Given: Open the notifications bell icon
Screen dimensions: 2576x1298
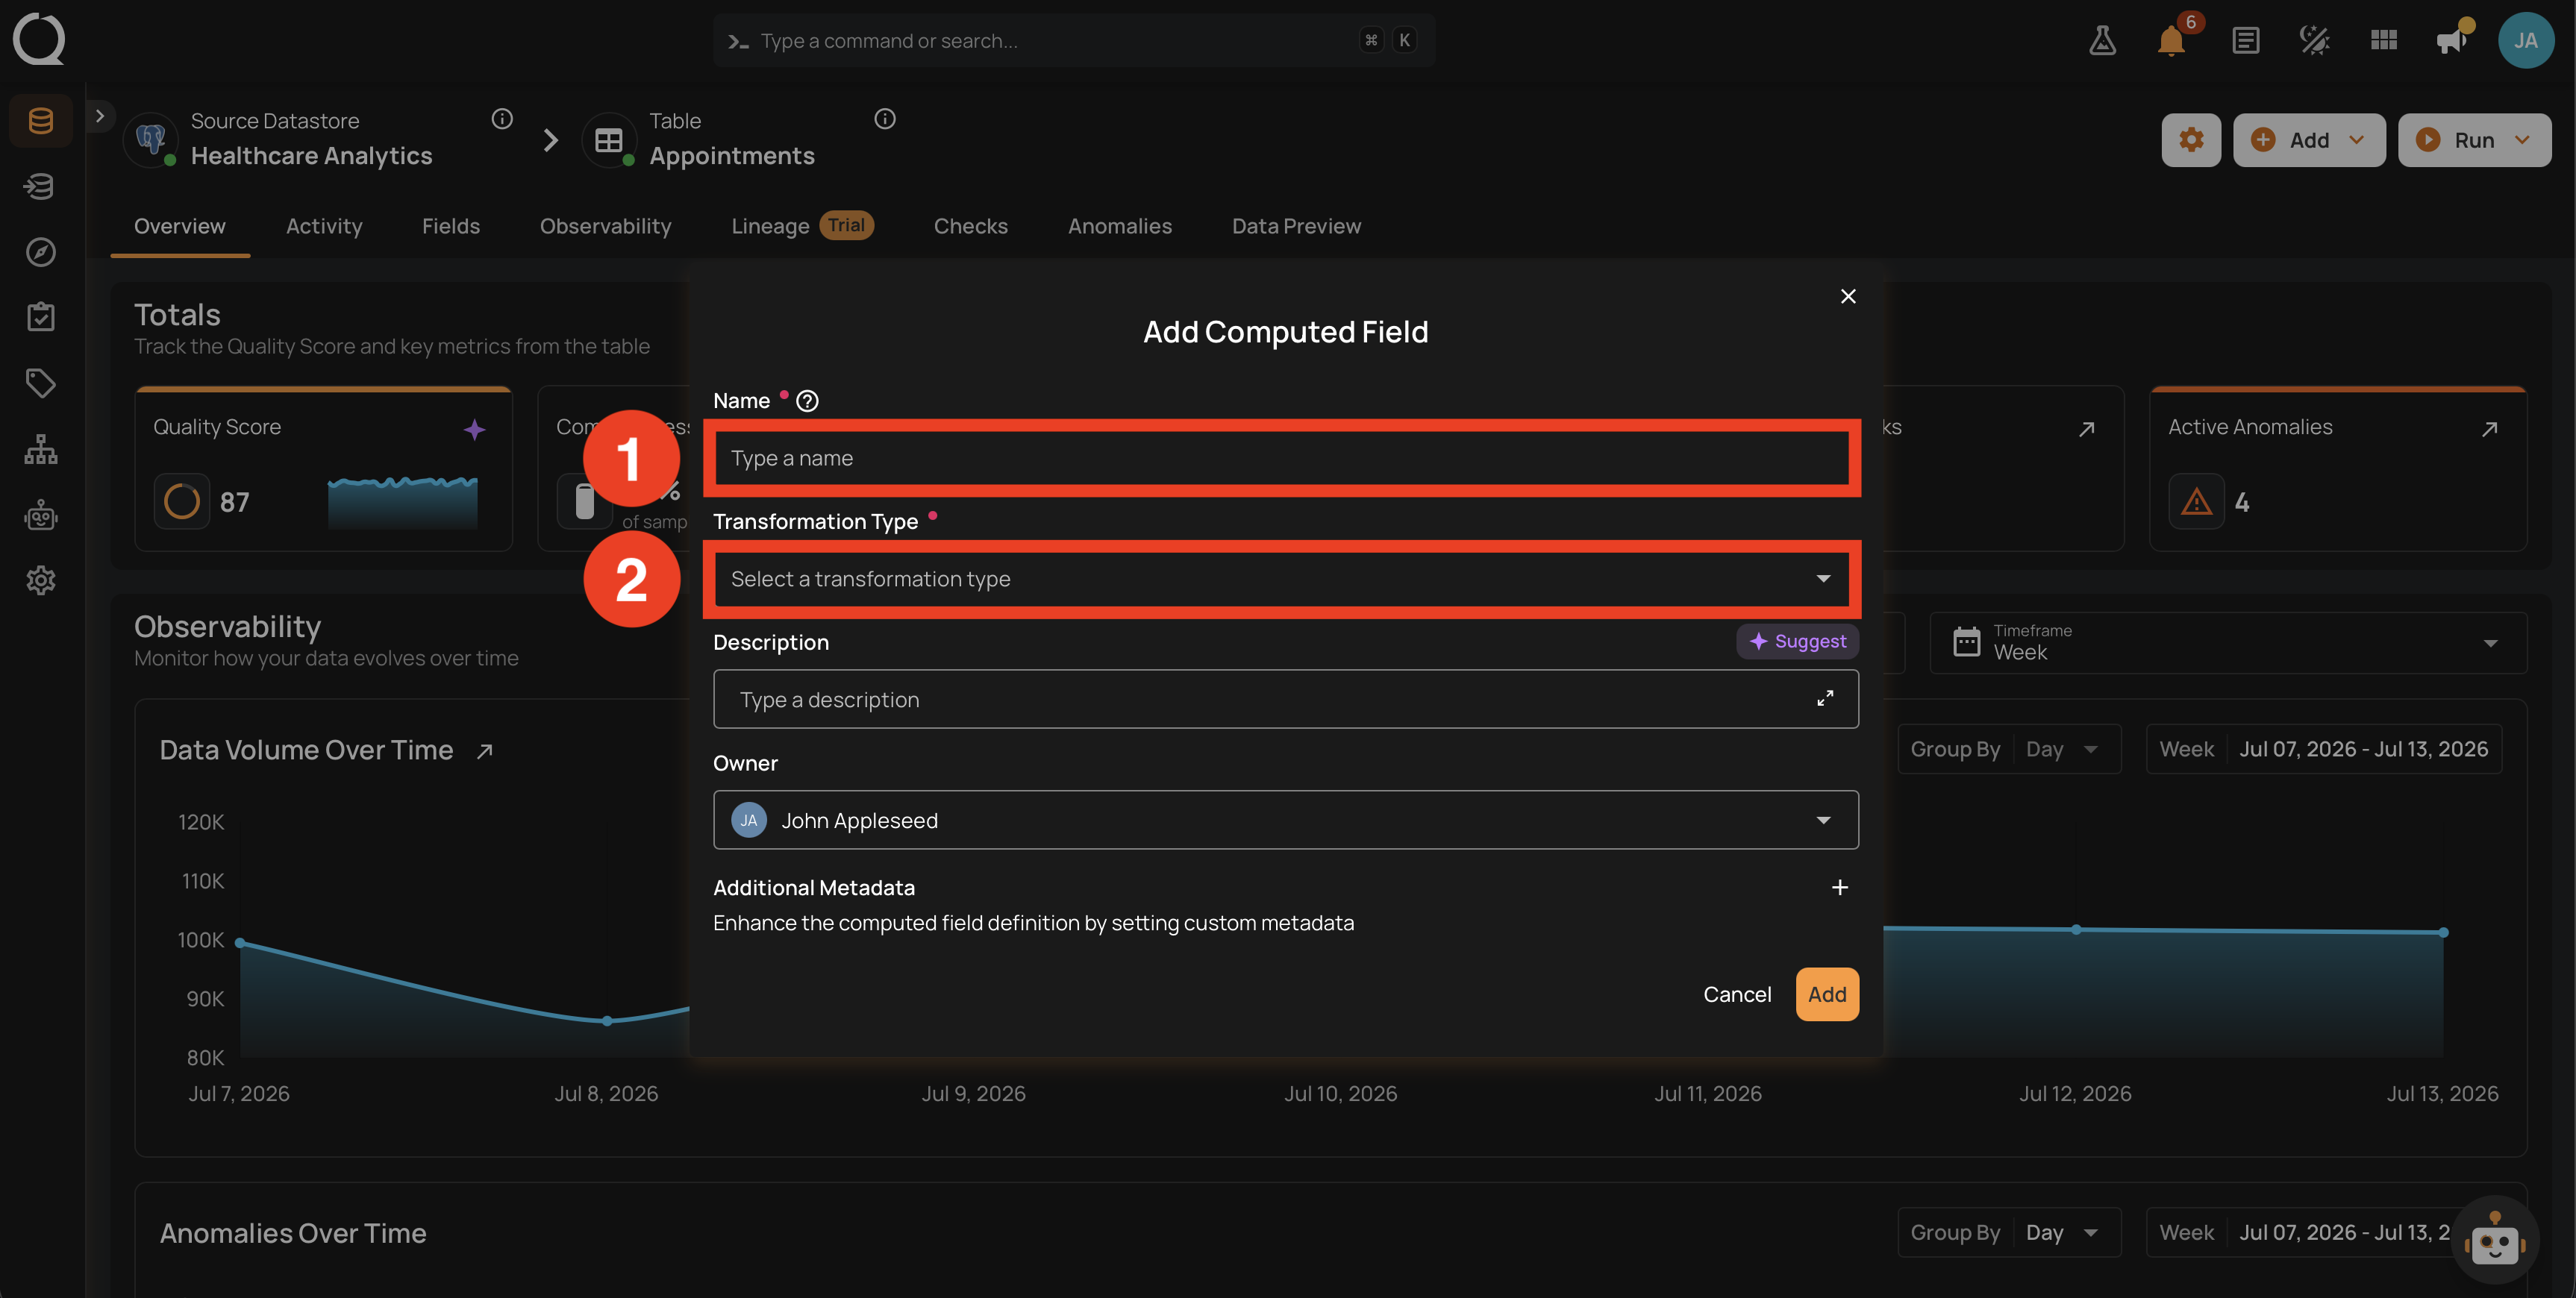Looking at the screenshot, I should click(2171, 40).
